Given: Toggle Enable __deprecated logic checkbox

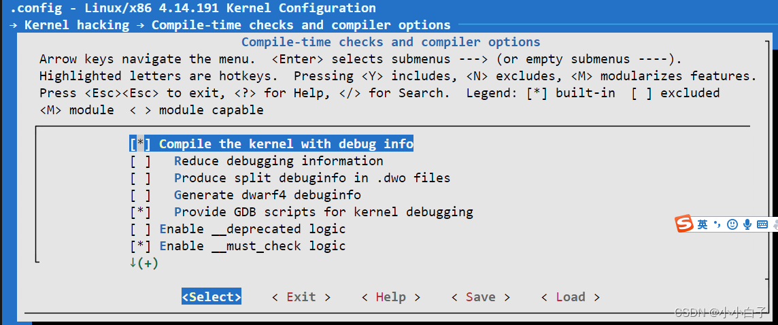Looking at the screenshot, I should 140,229.
